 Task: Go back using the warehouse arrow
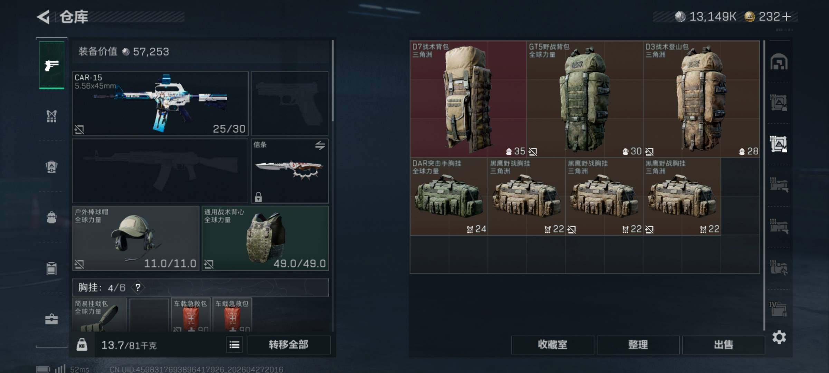pos(44,17)
